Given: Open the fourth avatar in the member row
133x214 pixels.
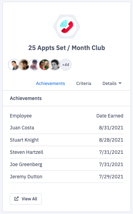Looking at the screenshot, I should point(44,65).
